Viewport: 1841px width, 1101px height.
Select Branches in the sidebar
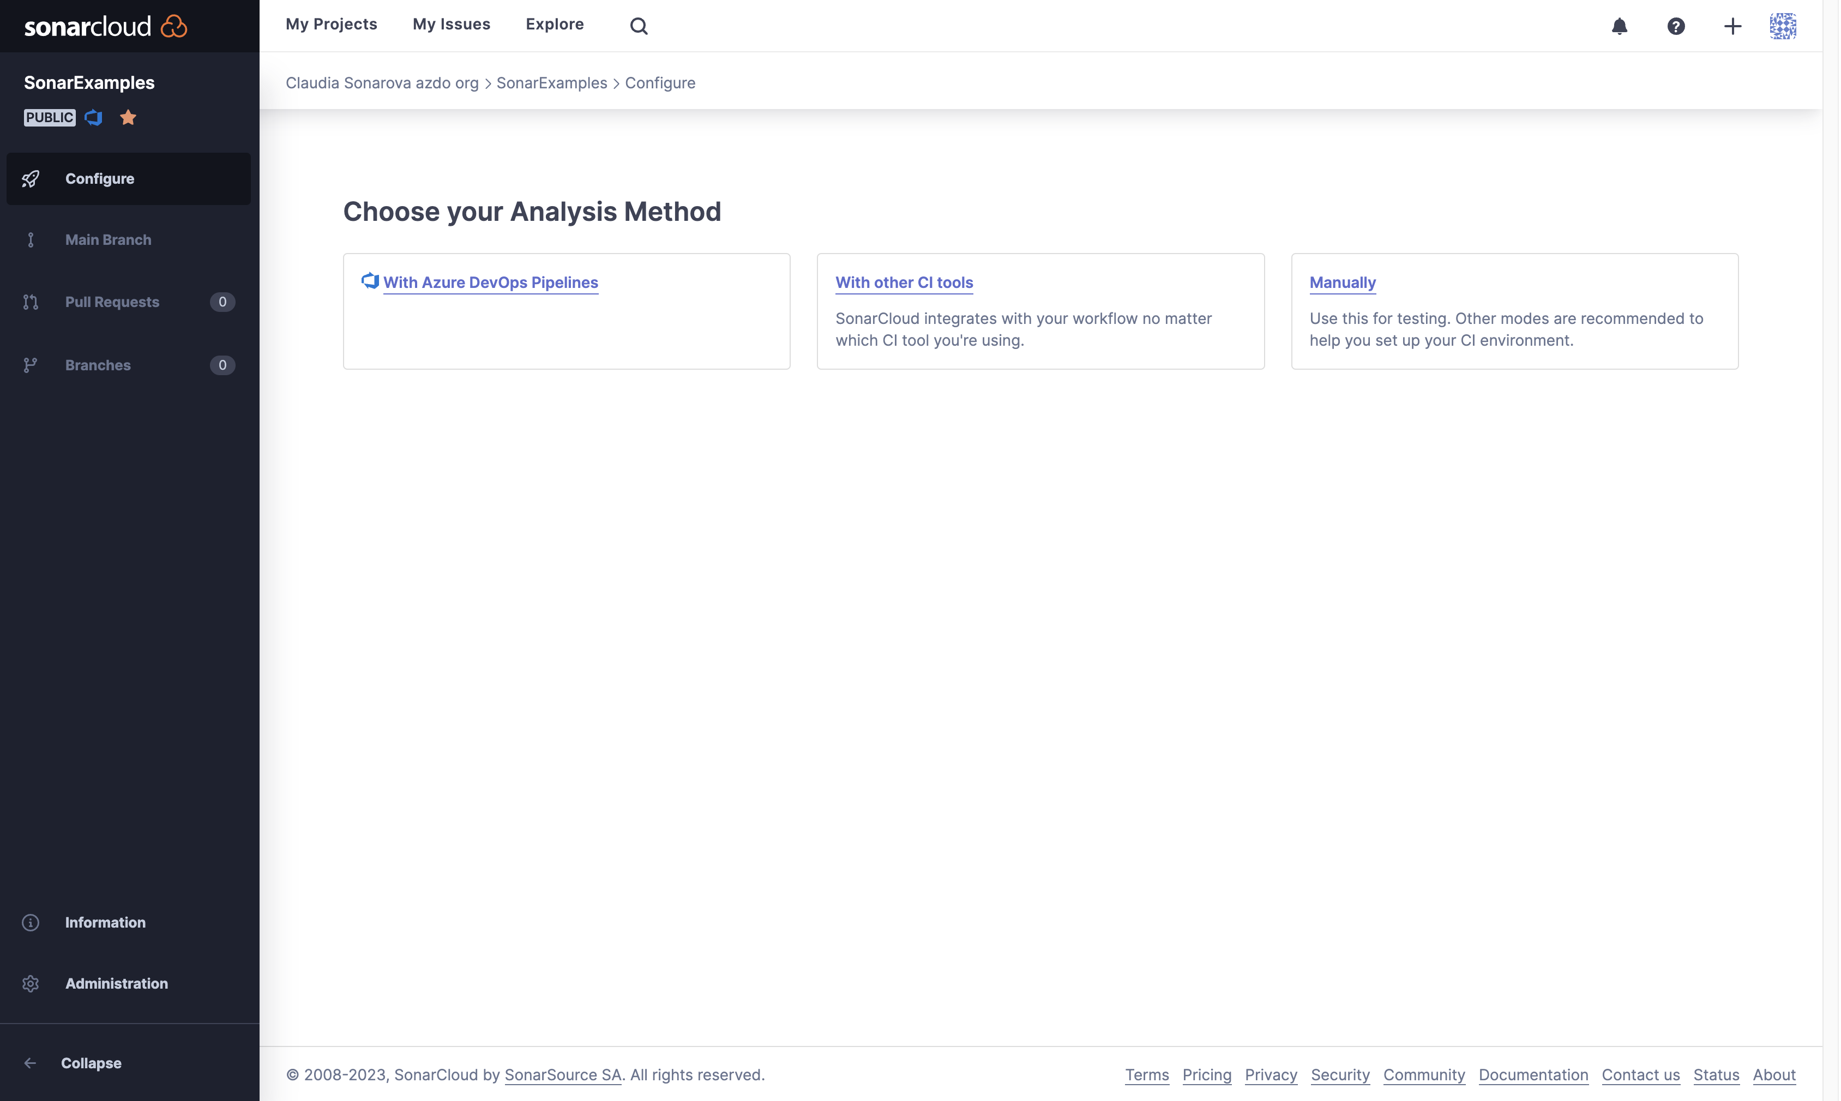[98, 365]
